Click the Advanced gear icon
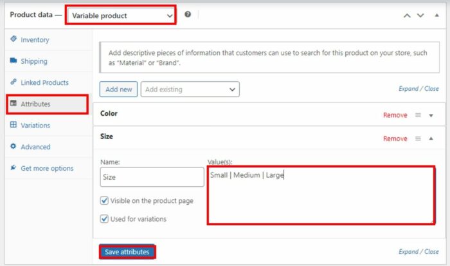 point(14,147)
